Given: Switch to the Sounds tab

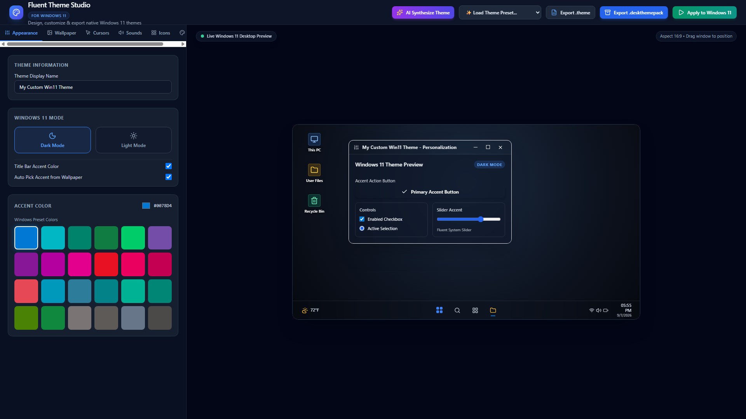Looking at the screenshot, I should (130, 33).
